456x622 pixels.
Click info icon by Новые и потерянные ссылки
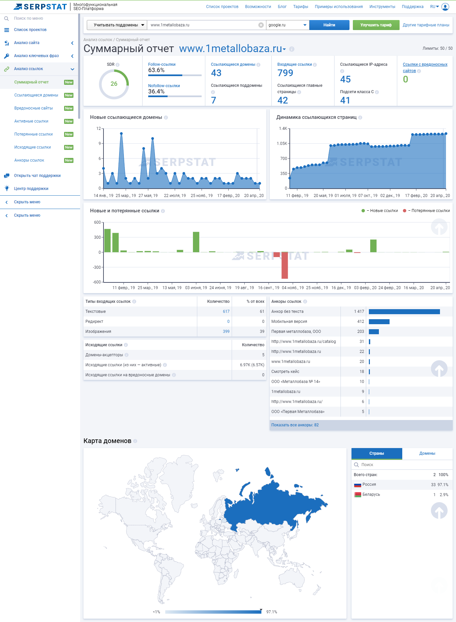click(x=163, y=211)
